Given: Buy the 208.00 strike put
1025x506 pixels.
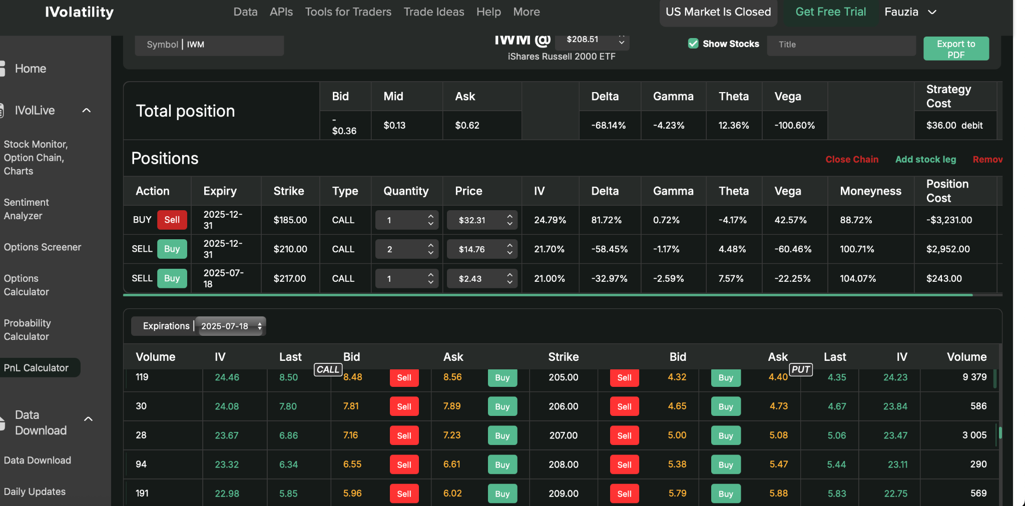Looking at the screenshot, I should (x=726, y=465).
